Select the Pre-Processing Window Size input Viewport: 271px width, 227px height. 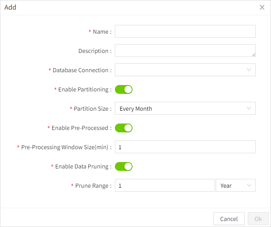coord(185,147)
